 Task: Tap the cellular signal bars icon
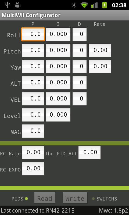click(x=94, y=5)
